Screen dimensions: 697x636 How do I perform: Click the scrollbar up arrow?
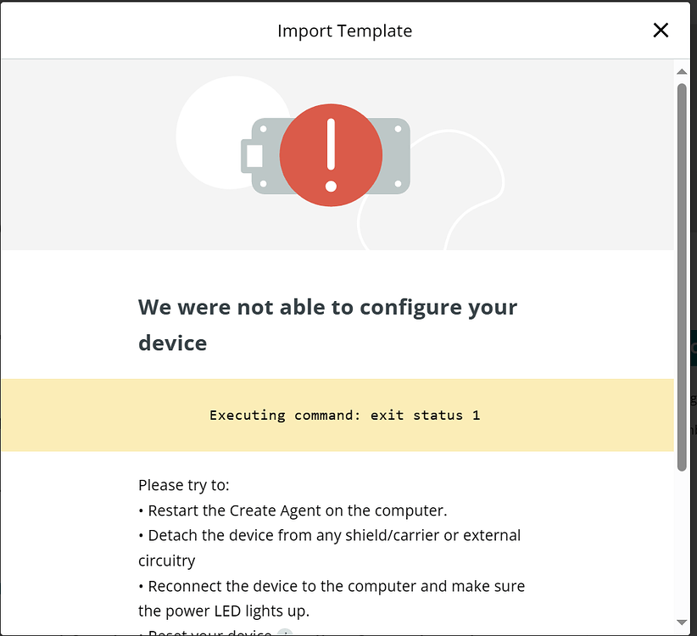[682, 71]
